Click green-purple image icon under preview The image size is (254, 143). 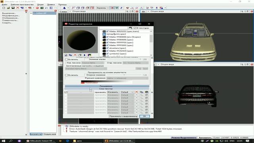click(x=89, y=55)
